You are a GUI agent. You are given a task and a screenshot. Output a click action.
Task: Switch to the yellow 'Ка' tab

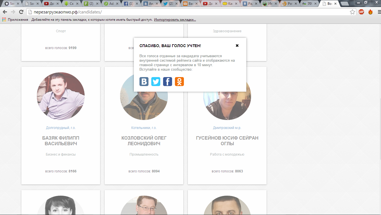[x=230, y=4]
